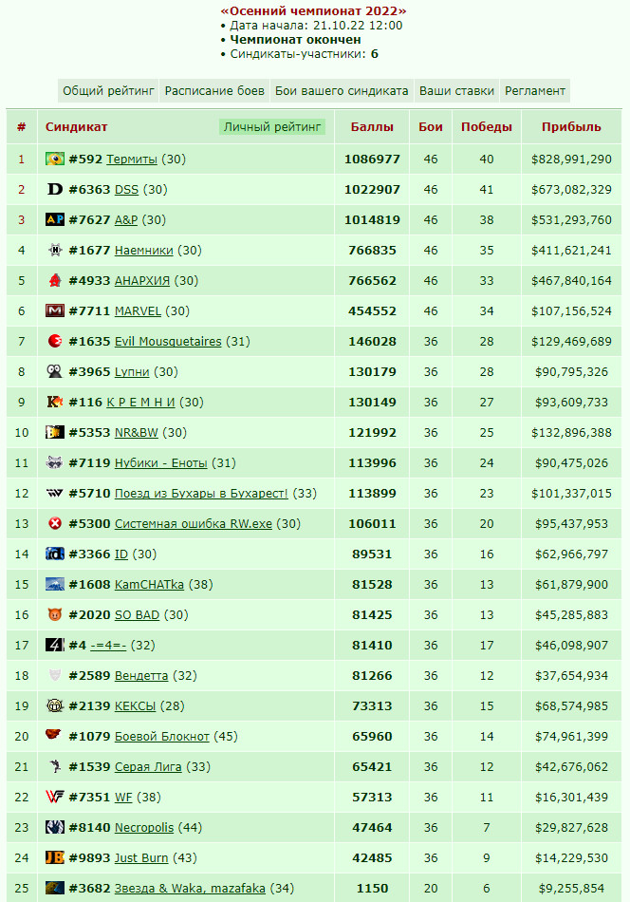Open the Поезд из Бухары в Бухарест! link

(201, 494)
